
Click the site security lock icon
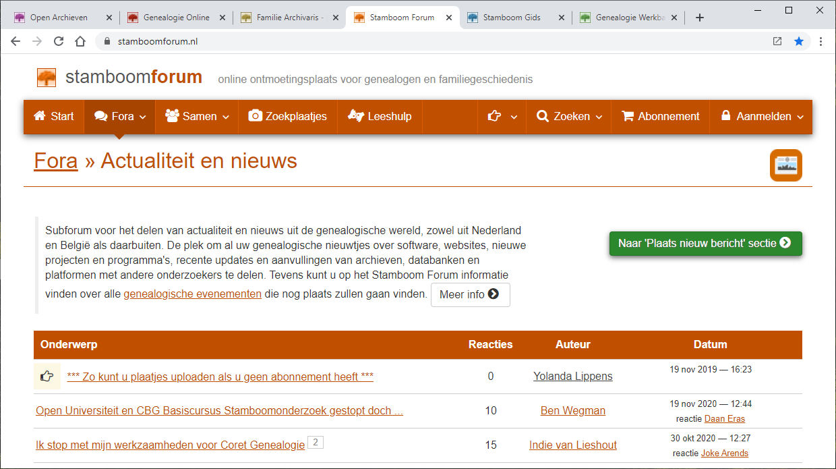[x=107, y=41]
